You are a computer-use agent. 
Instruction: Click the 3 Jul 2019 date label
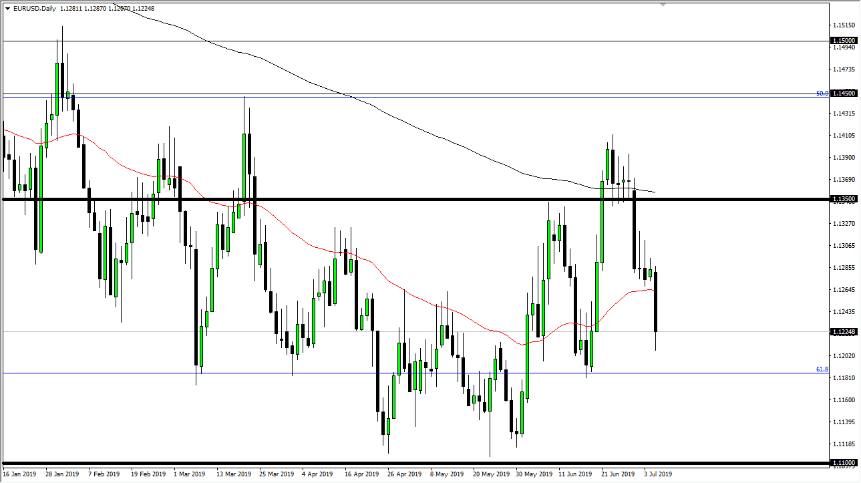(659, 475)
